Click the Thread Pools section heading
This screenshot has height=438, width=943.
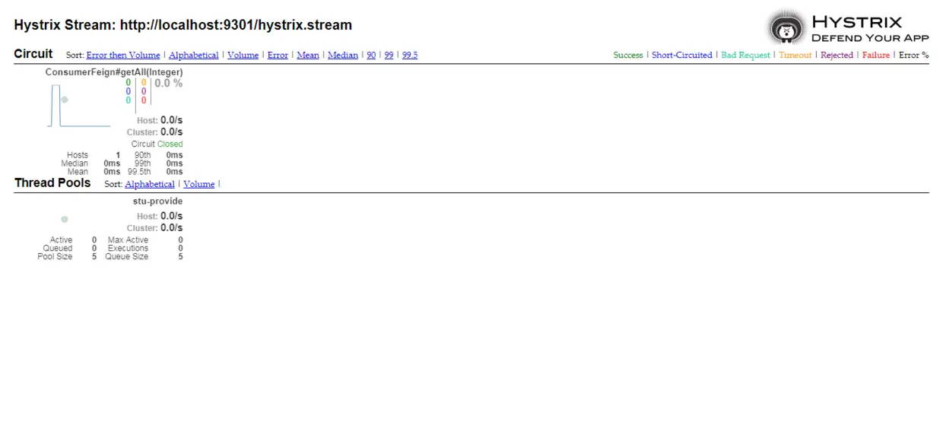tap(52, 182)
